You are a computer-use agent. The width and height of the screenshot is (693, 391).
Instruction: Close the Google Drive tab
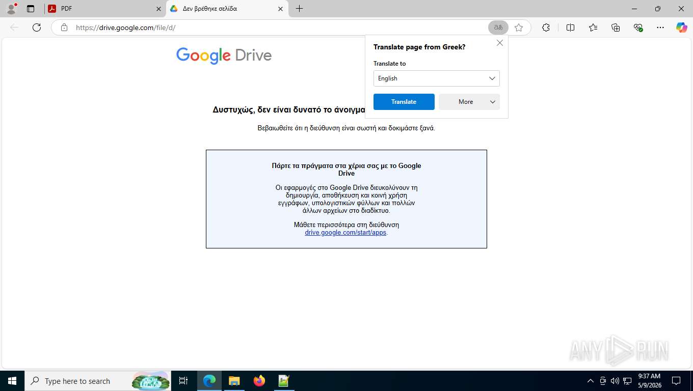[281, 9]
